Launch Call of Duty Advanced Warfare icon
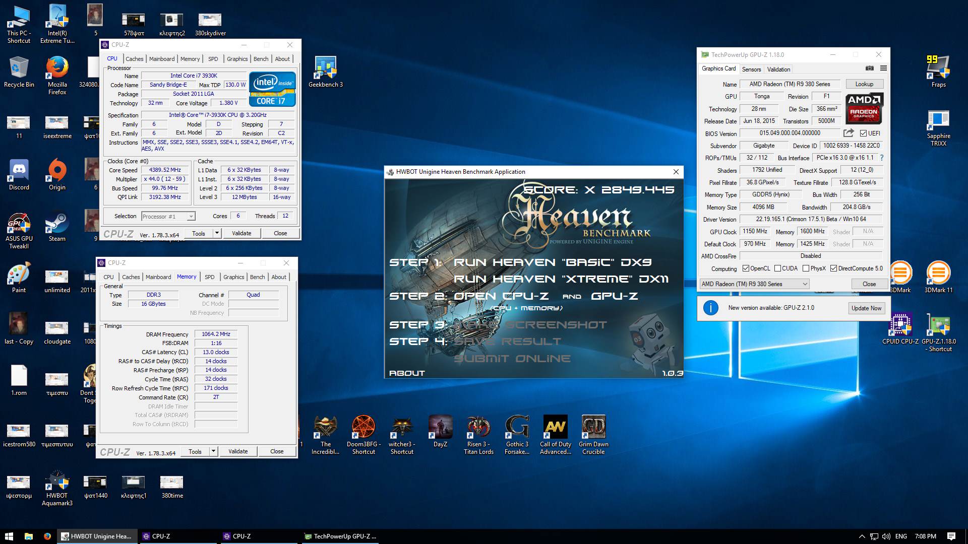 click(x=555, y=435)
